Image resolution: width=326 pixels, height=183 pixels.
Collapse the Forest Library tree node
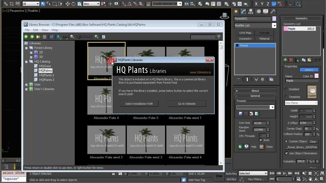26,48
